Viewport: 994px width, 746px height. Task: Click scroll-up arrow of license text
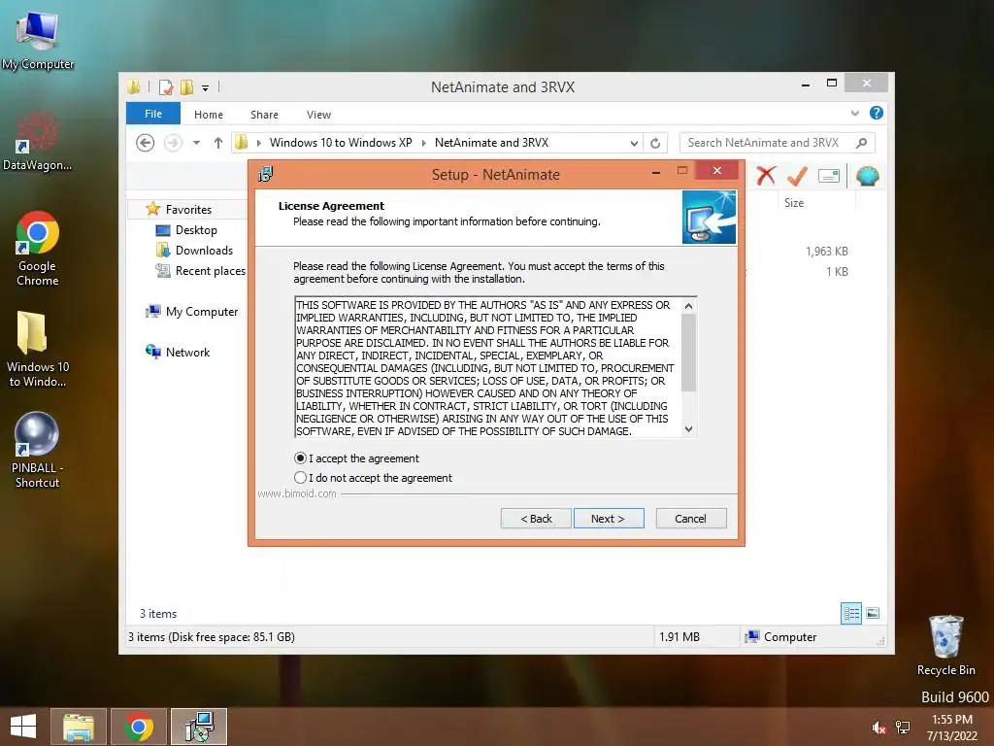click(x=689, y=306)
